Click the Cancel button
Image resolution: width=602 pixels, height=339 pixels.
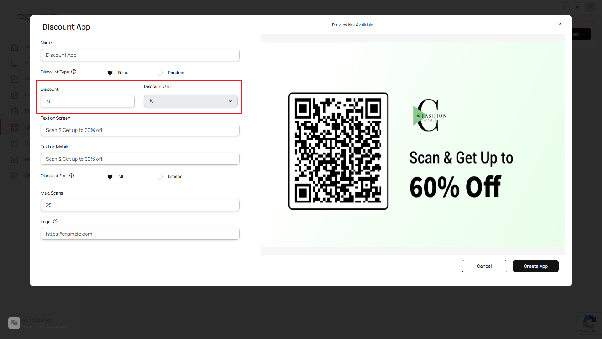(484, 266)
